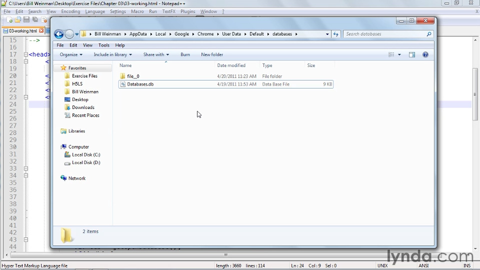Open the Include in library dropdown
480x270 pixels.
click(112, 54)
